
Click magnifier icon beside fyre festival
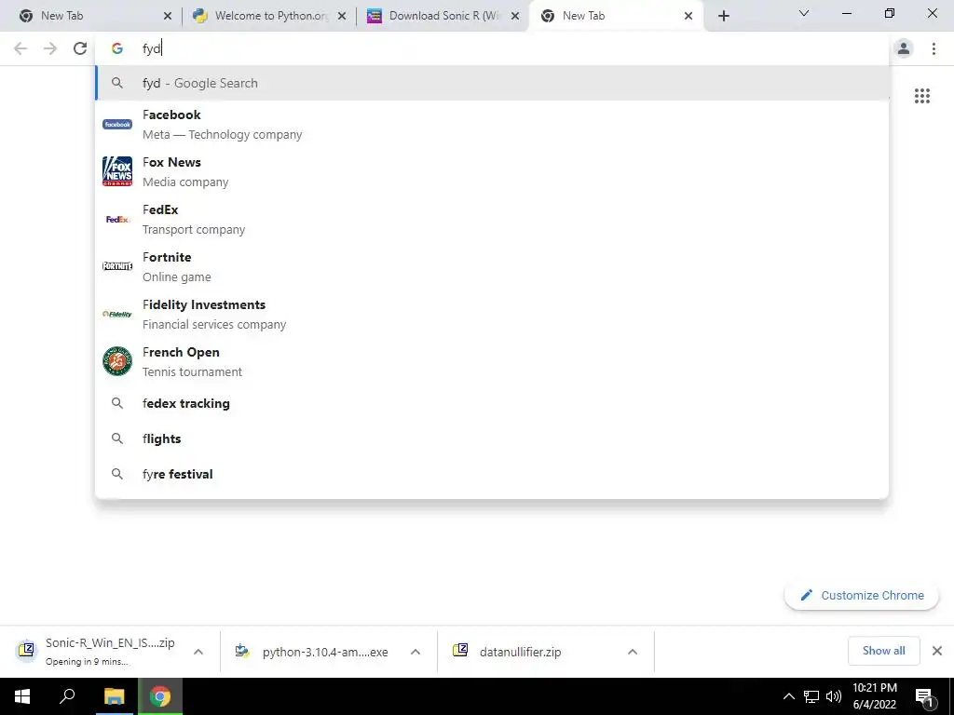pyautogui.click(x=117, y=474)
